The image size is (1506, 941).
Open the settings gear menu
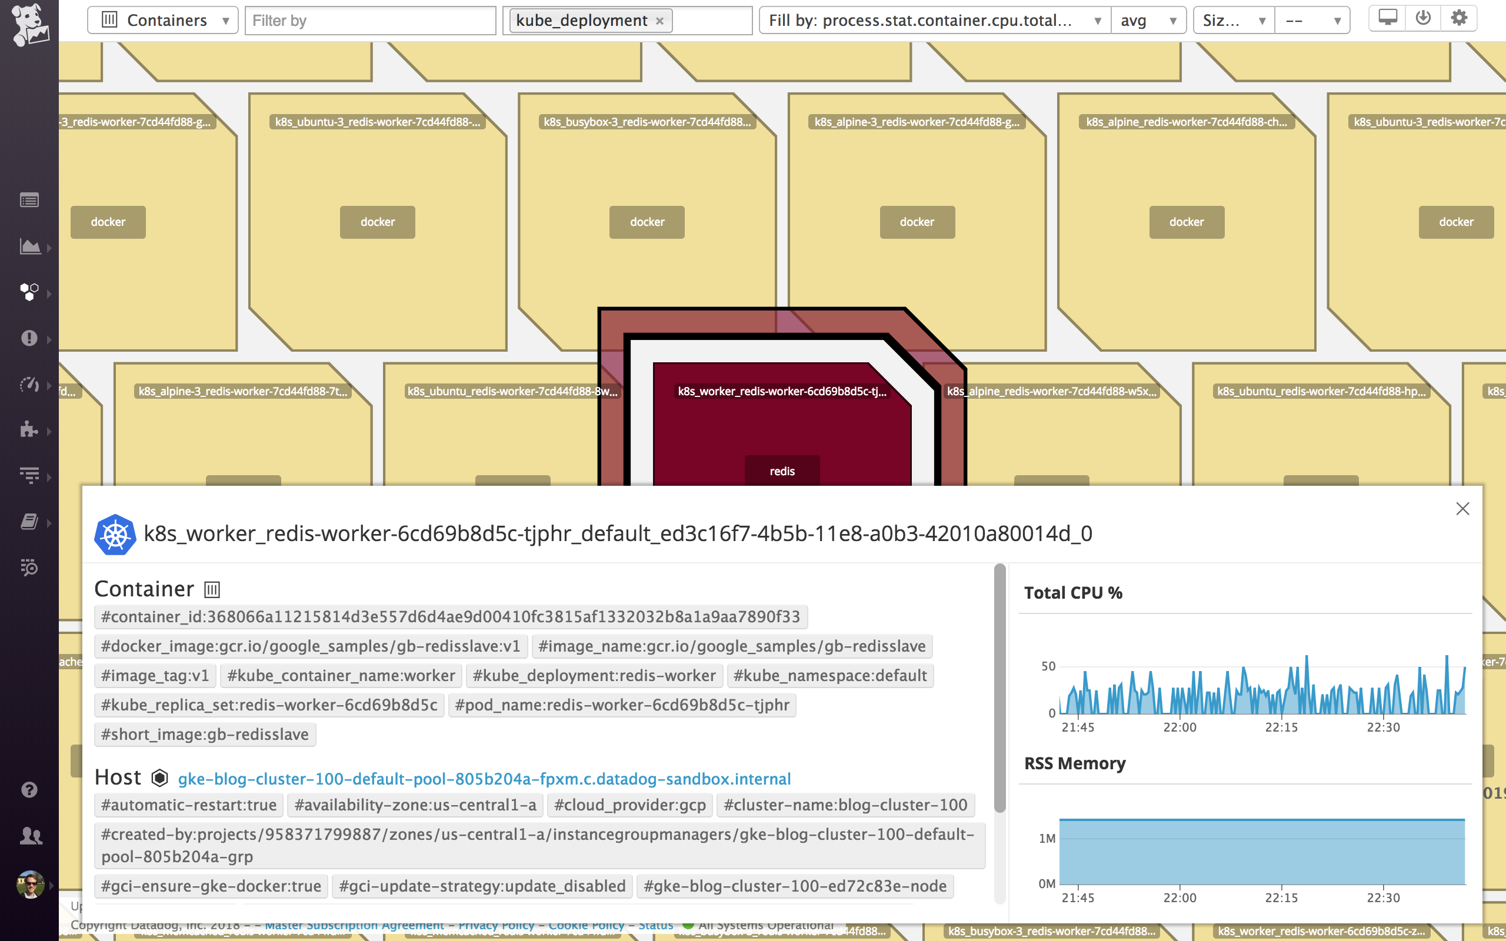(1460, 18)
